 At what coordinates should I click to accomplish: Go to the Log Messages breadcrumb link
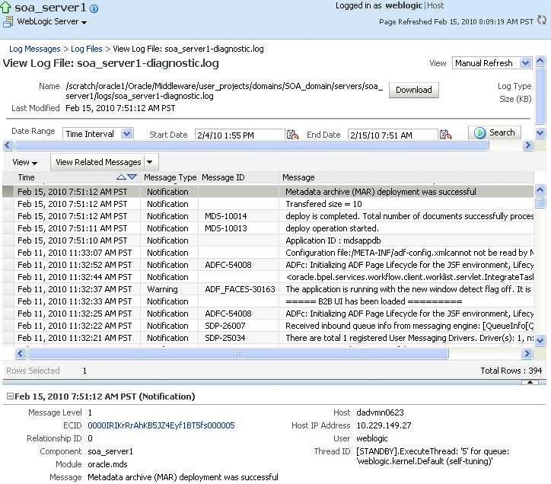click(35, 49)
